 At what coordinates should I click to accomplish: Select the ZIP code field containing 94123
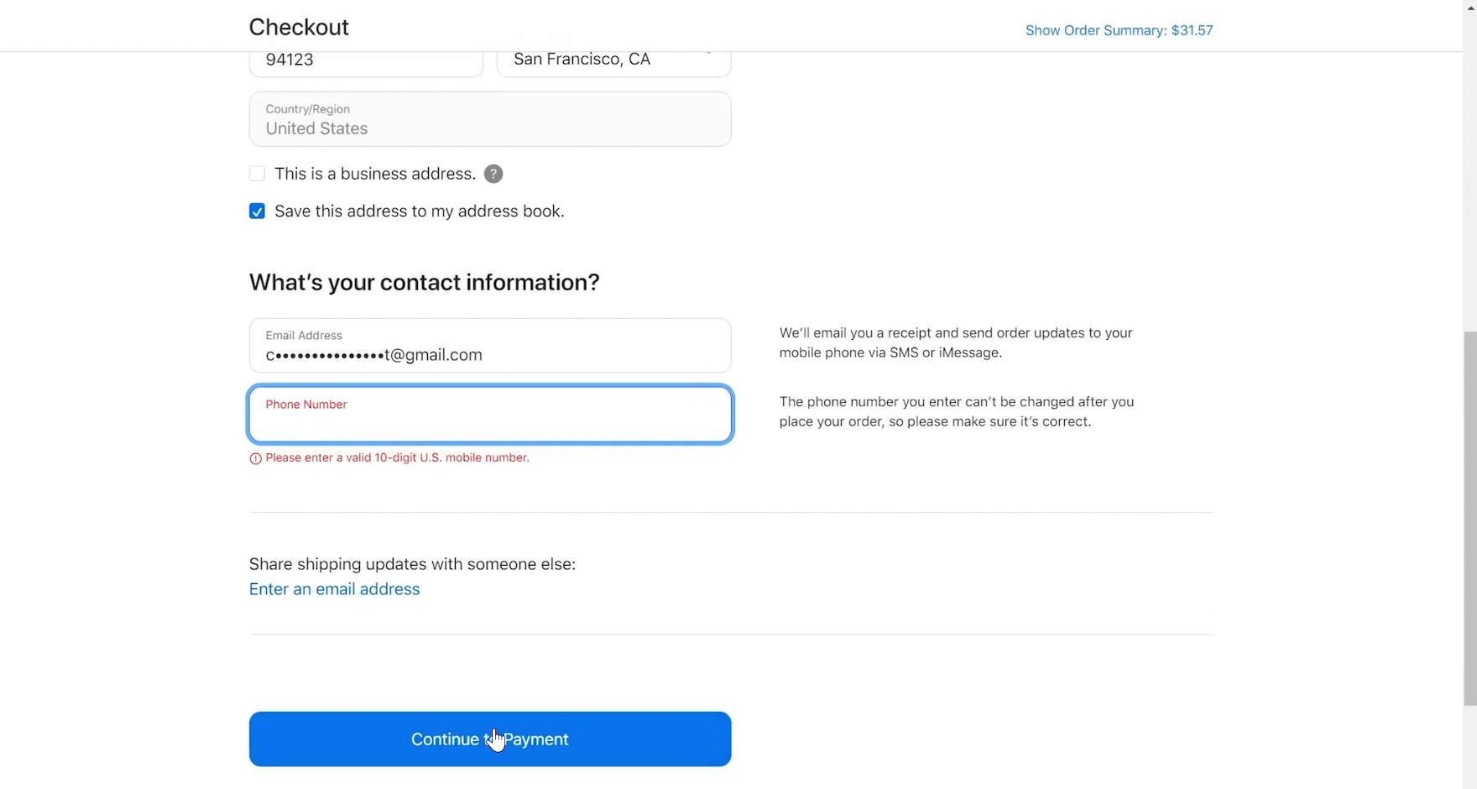point(366,60)
